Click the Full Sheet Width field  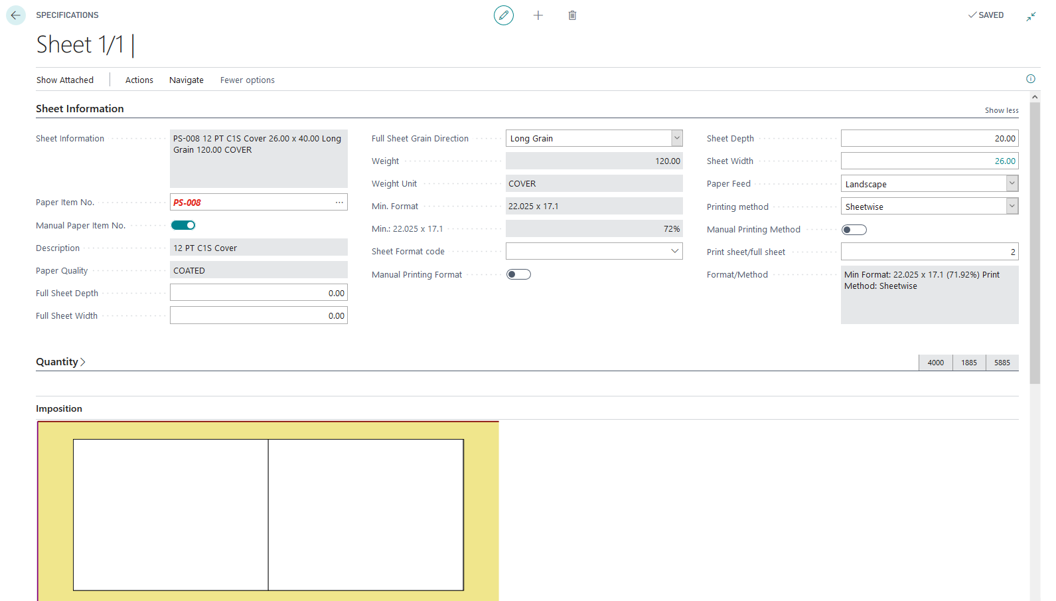(259, 315)
